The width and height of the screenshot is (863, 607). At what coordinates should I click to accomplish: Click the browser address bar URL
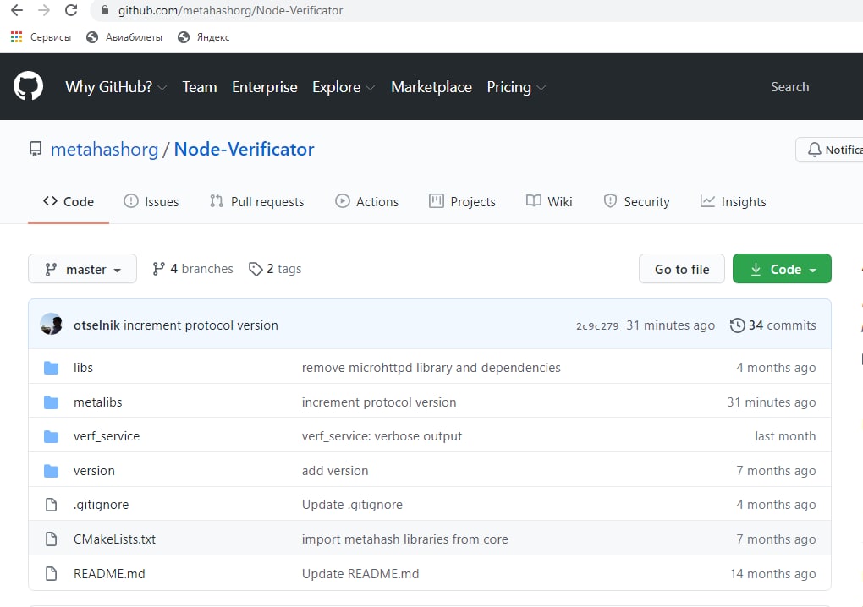[230, 10]
